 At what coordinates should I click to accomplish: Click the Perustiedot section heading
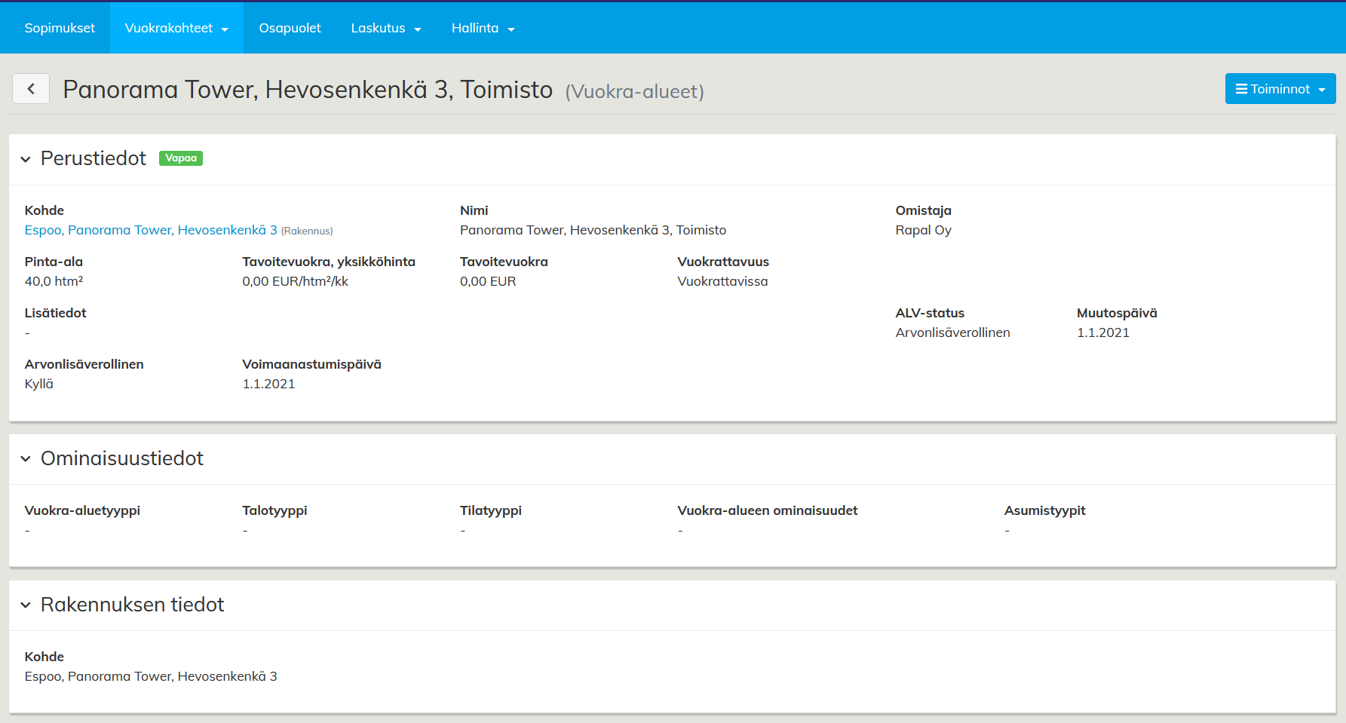coord(94,158)
